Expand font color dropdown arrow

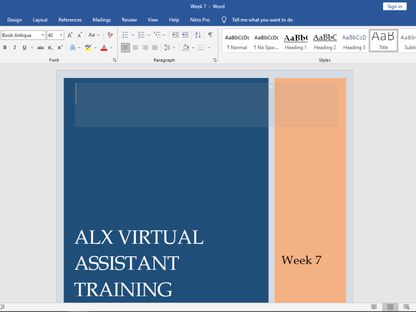111,48
